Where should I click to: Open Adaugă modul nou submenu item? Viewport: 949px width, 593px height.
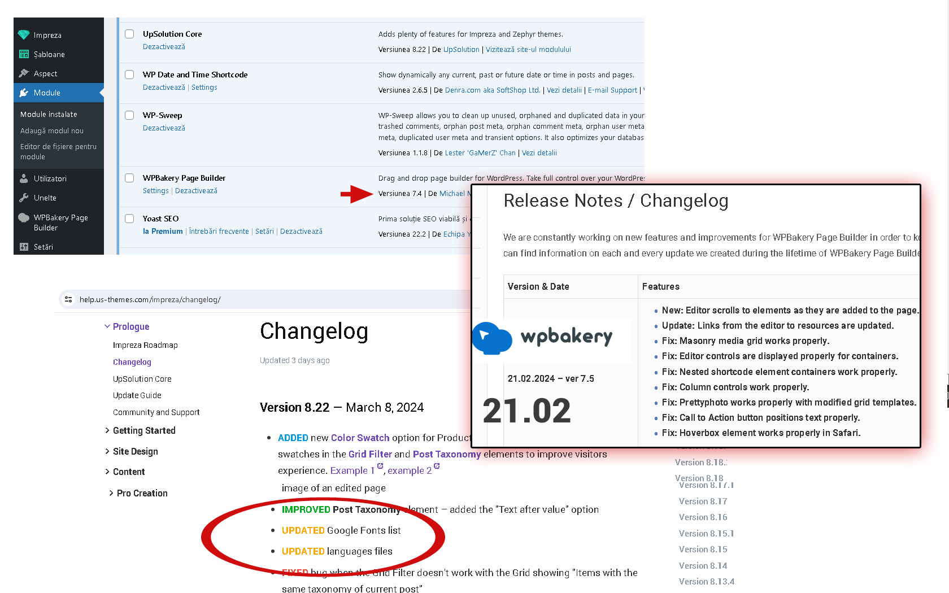click(52, 130)
